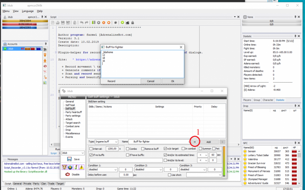Toggle the 'In combat' checkbox
This screenshot has width=305, height=190.
click(182, 149)
